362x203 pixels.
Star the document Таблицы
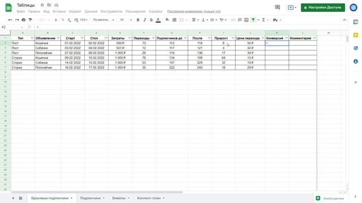click(42, 5)
